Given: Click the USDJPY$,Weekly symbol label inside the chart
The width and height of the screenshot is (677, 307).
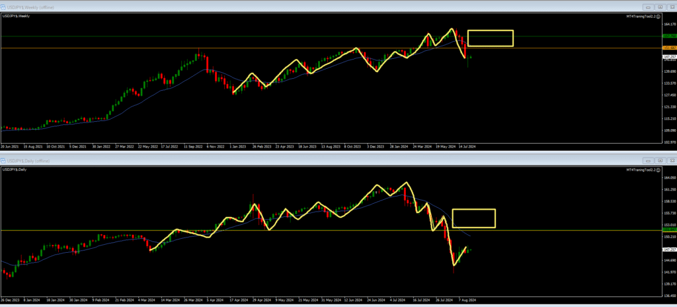Looking at the screenshot, I should [16, 16].
